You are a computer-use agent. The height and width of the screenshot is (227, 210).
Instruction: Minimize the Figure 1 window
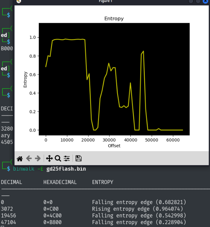(x=191, y=1)
